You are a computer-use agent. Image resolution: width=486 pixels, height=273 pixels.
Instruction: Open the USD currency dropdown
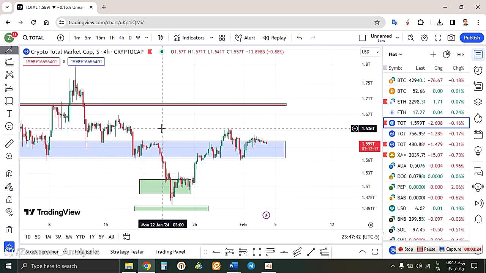370,52
